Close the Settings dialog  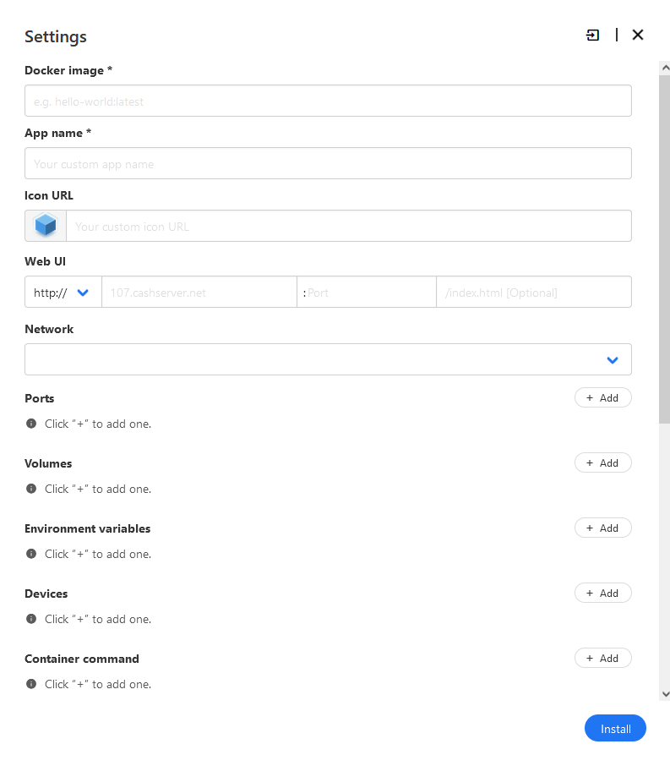(638, 35)
